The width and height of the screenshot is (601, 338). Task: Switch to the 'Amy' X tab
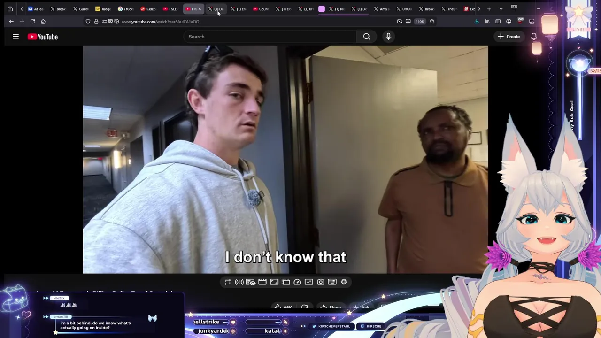pos(381,9)
